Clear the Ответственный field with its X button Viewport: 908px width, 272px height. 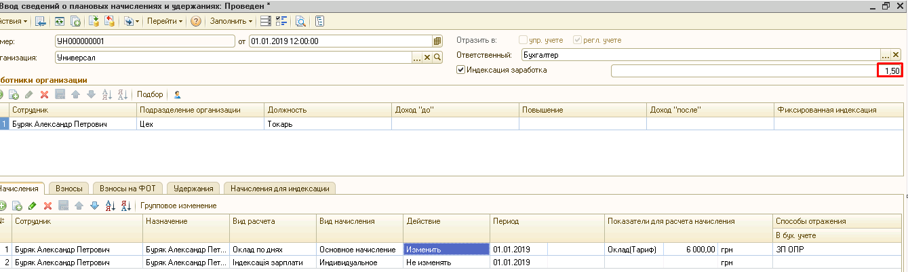[x=895, y=54]
